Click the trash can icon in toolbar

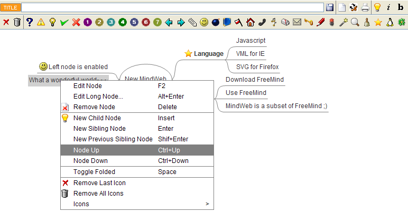point(17,22)
